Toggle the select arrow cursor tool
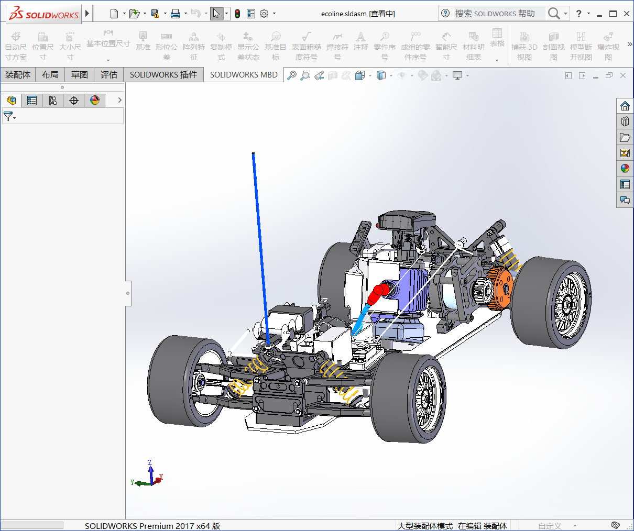634x531 pixels. click(x=216, y=14)
